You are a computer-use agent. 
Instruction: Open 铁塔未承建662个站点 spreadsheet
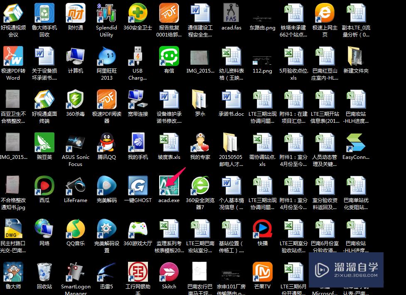pyautogui.click(x=293, y=13)
